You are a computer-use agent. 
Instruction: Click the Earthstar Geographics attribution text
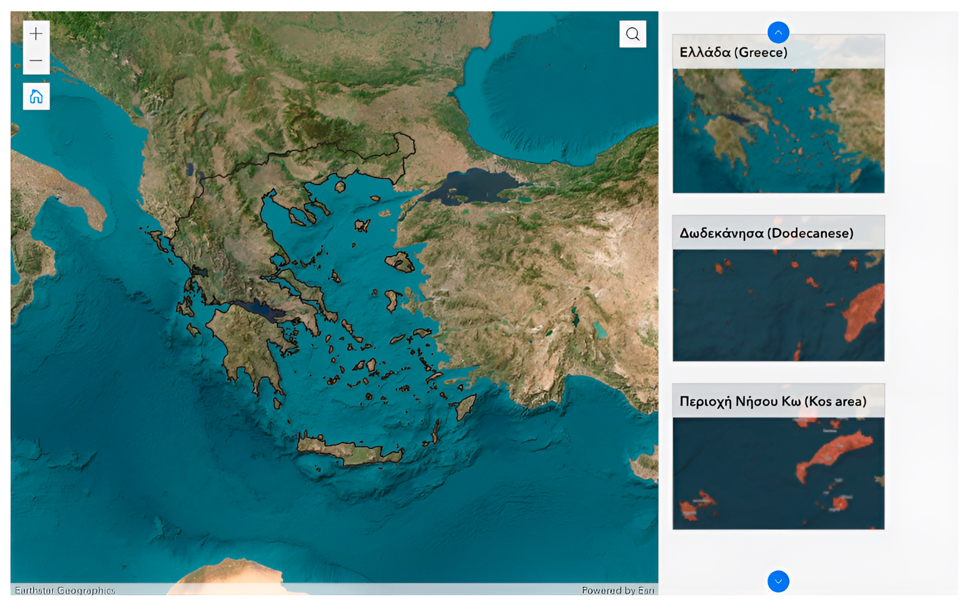tap(64, 591)
